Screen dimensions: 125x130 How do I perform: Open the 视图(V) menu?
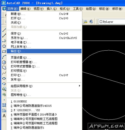coord(38,9)
